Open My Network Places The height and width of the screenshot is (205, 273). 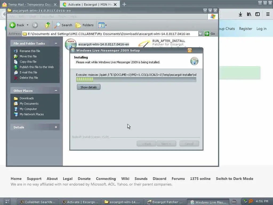coord(32,114)
